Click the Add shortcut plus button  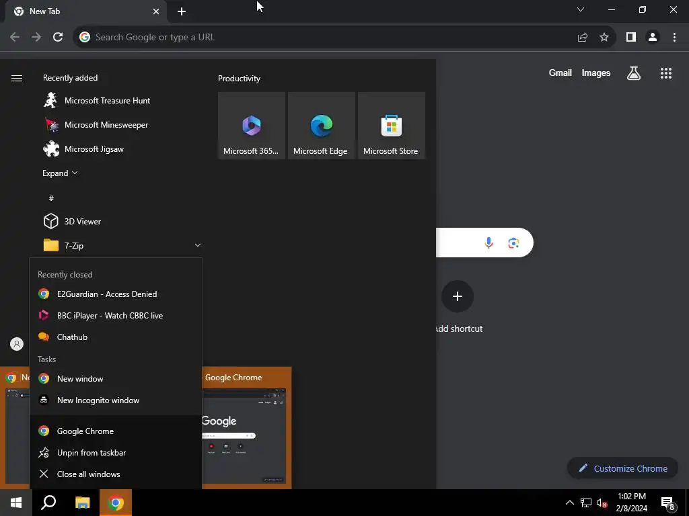(458, 296)
